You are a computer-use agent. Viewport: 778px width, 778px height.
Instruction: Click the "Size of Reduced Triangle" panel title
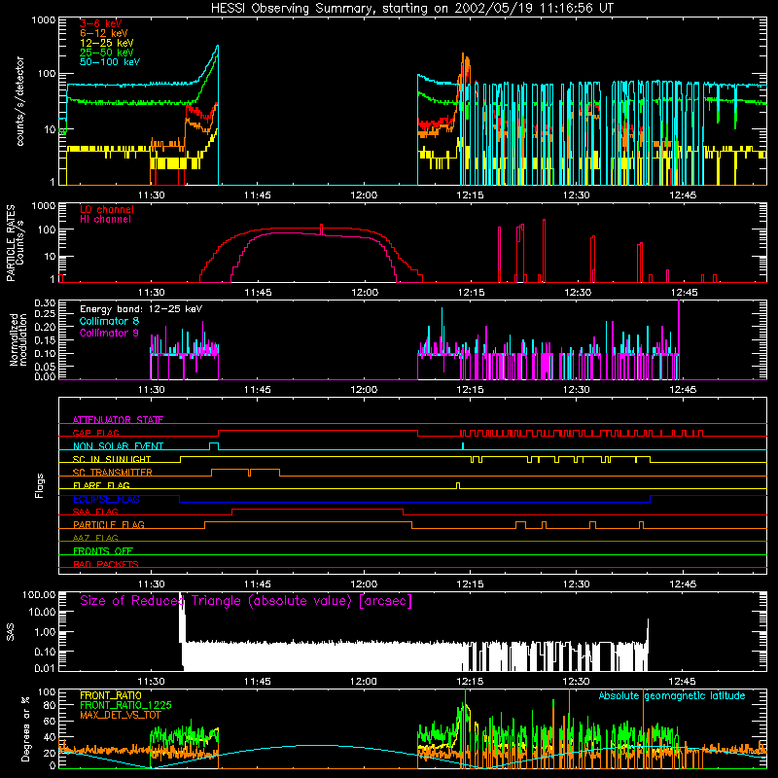(246, 601)
